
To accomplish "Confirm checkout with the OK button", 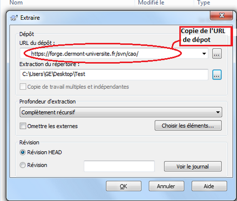I will (124, 186).
